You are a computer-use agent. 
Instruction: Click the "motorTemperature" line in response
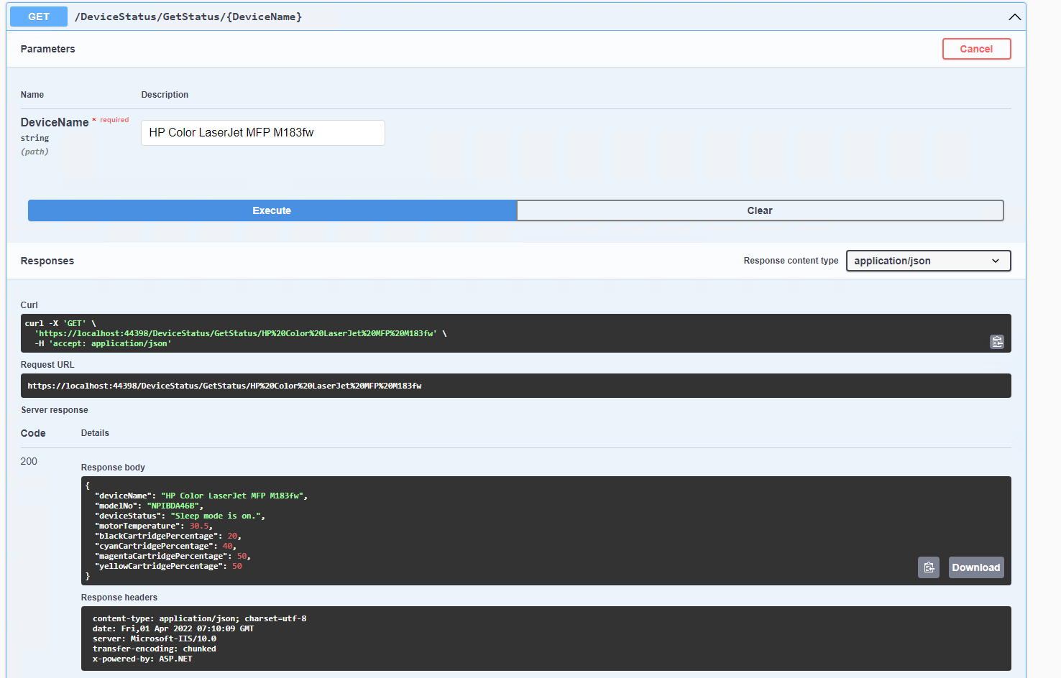tap(153, 526)
